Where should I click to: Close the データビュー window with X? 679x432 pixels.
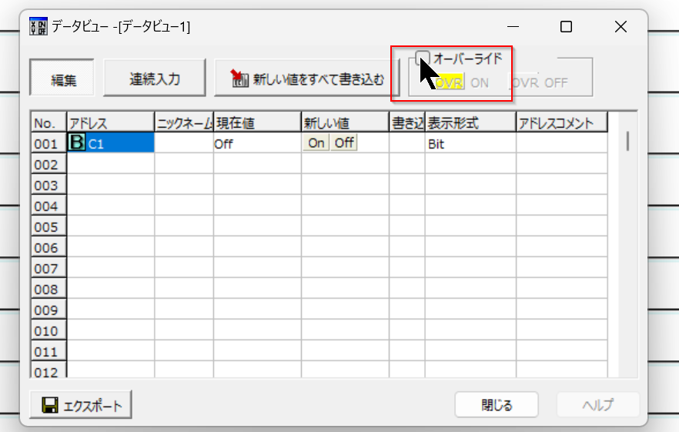(620, 26)
